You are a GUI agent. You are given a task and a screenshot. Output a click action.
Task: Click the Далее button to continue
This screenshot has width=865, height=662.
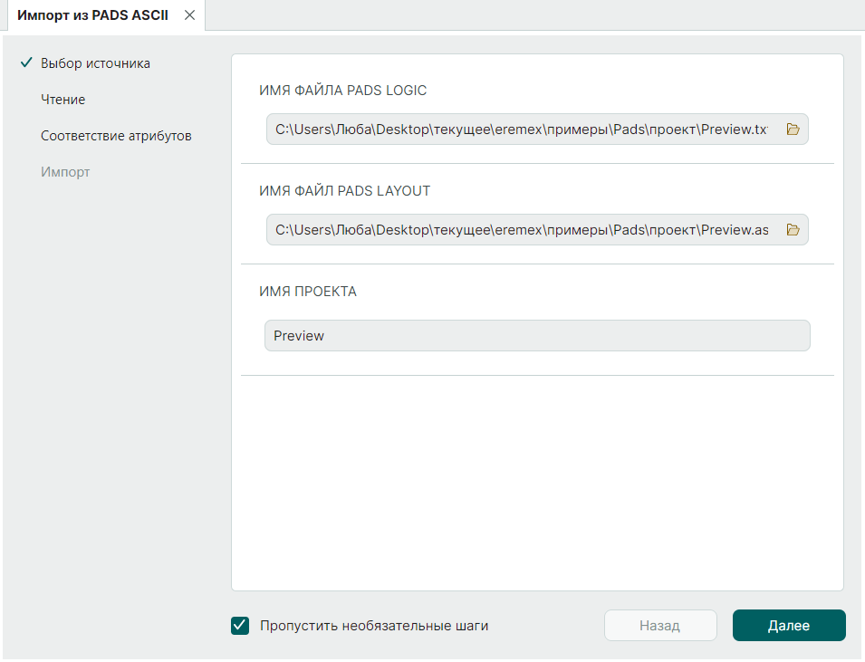[788, 625]
